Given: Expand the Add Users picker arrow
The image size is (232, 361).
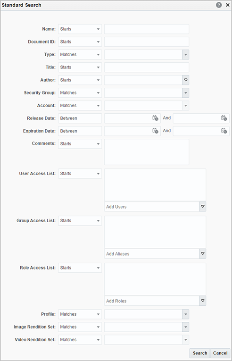Looking at the screenshot, I should coord(203,207).
